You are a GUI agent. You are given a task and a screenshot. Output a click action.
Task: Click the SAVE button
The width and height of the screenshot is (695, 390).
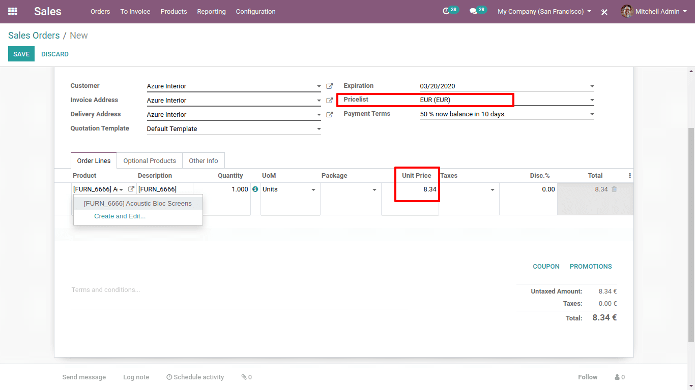(21, 54)
